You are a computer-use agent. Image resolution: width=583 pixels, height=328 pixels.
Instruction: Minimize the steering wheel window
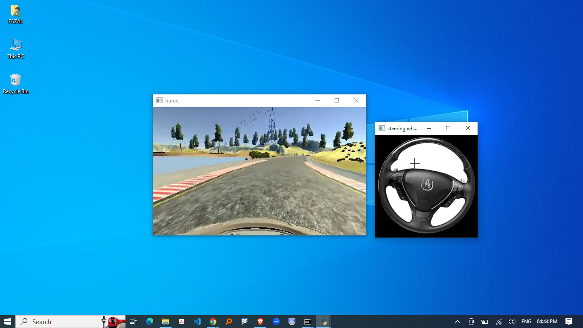(x=429, y=128)
